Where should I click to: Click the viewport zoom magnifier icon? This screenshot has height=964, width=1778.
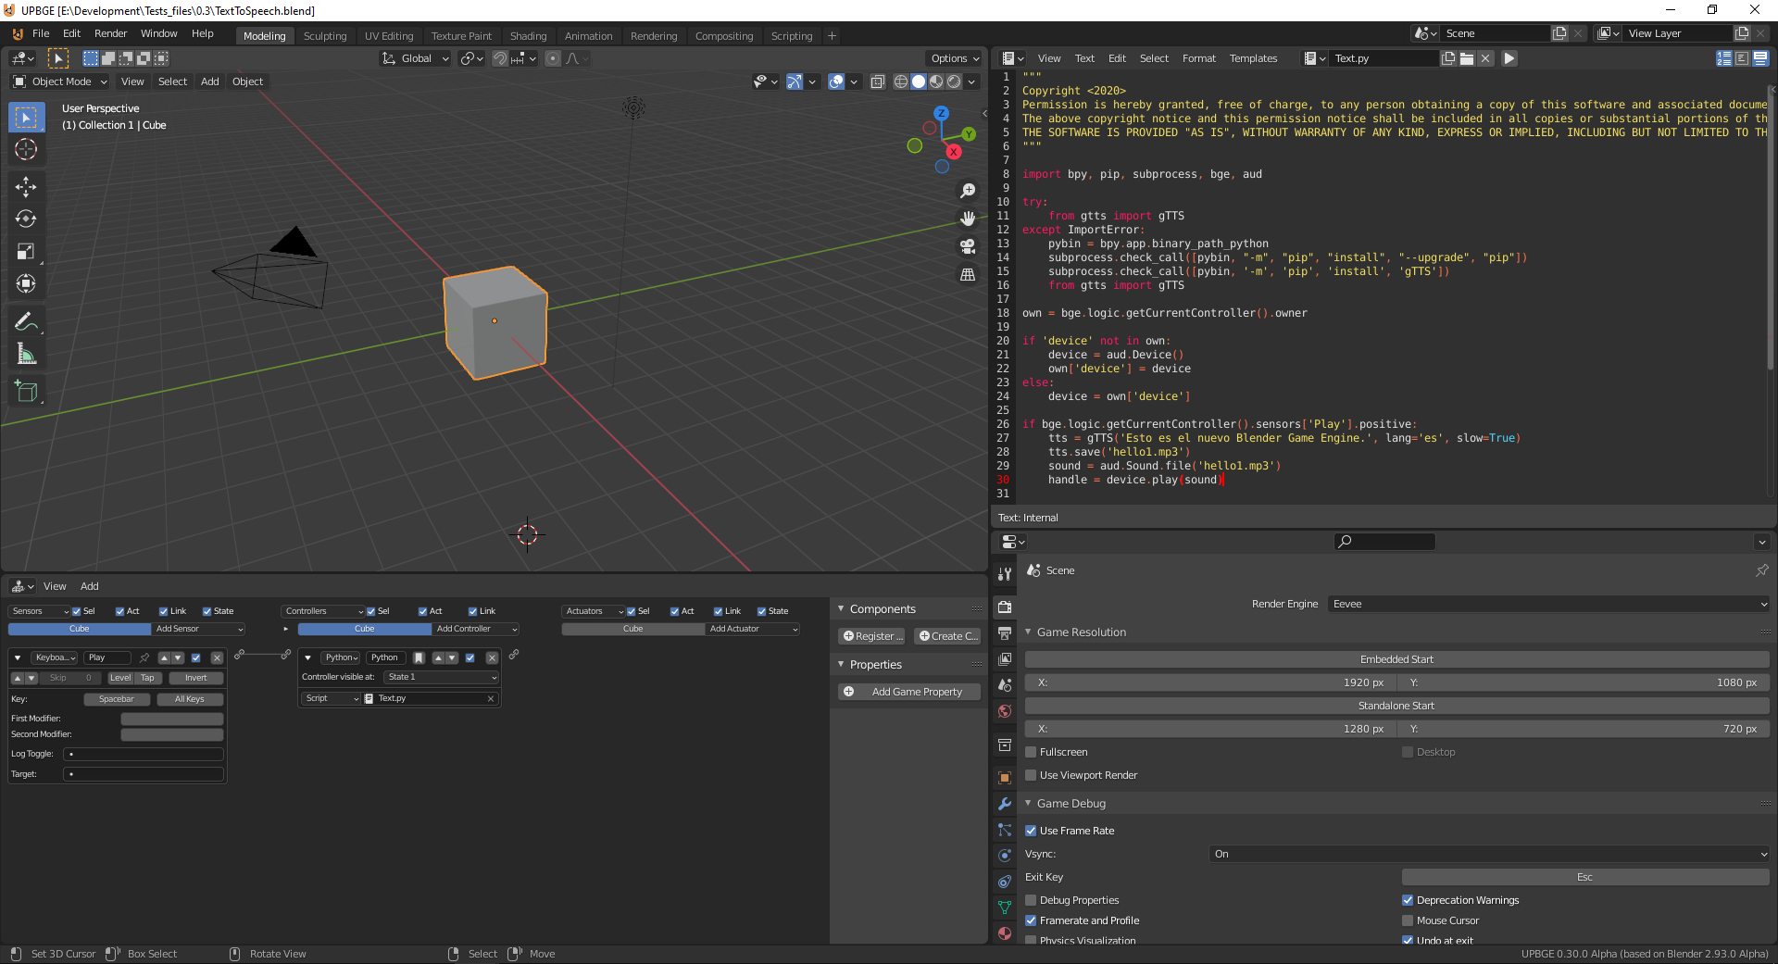(968, 191)
